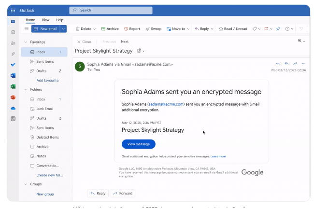Screen dimensions: 314x209
Task: Click the Delete toolbar button
Action: pos(83,29)
